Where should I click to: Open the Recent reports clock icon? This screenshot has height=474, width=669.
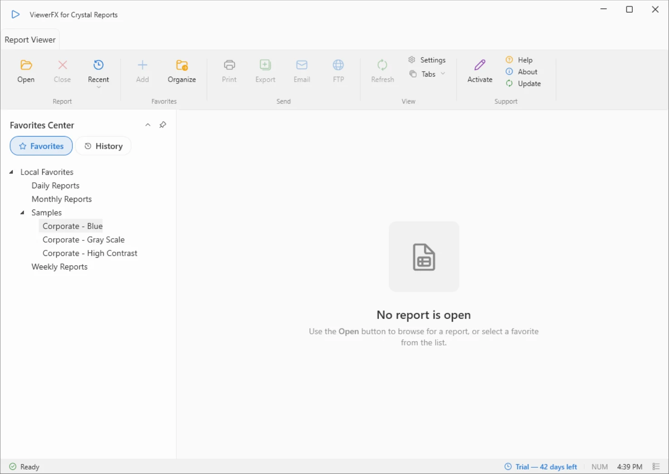pos(98,65)
